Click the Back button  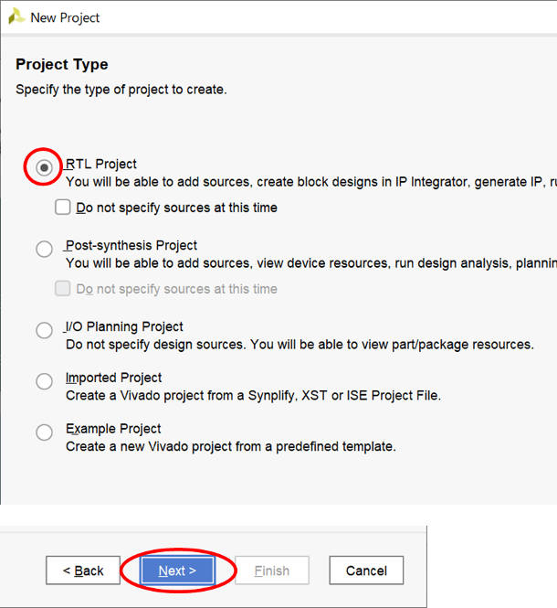pyautogui.click(x=83, y=571)
